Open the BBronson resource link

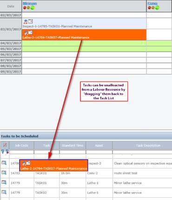(30, 3)
